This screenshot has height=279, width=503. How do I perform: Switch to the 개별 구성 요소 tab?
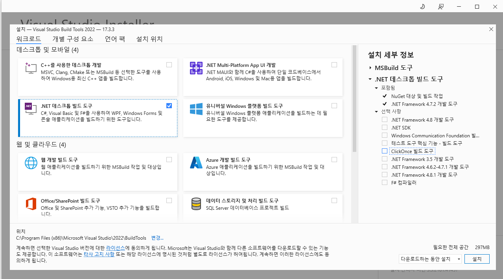[x=73, y=39]
